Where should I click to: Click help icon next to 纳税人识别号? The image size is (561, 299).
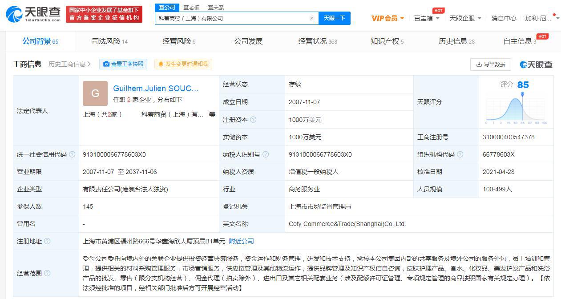click(266, 154)
